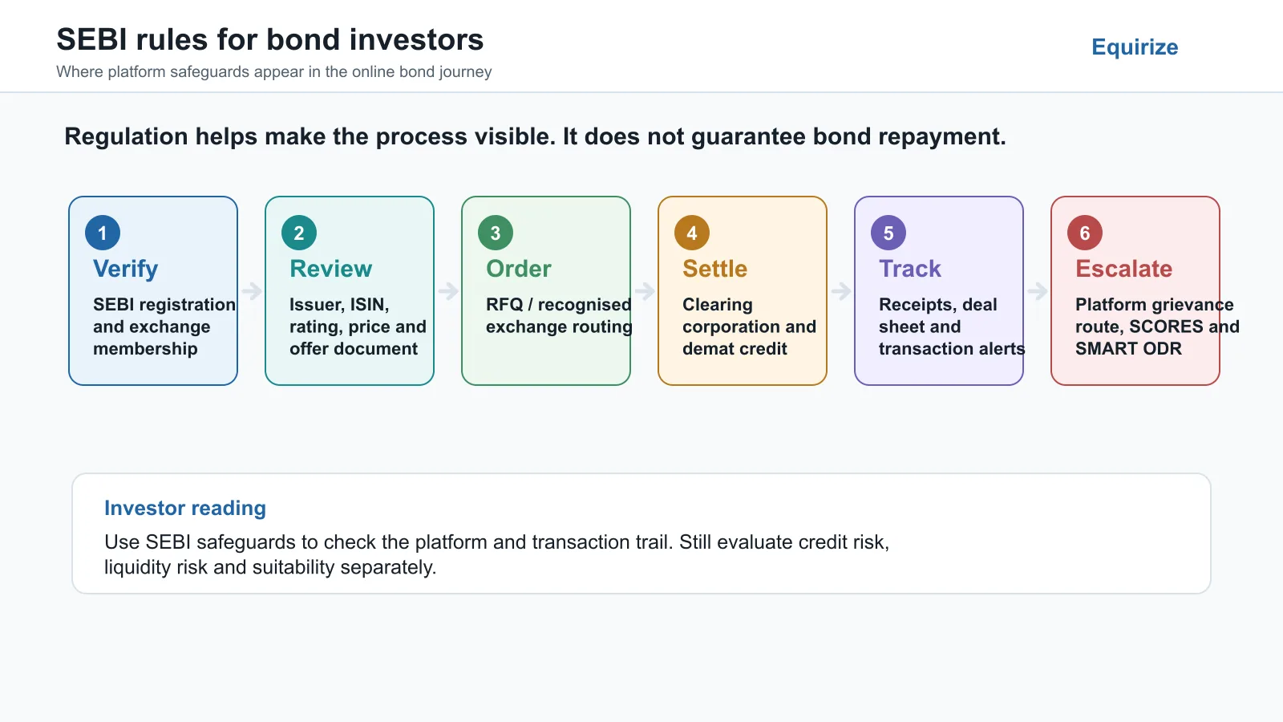Click the orange number 4 circle badge
Viewport: 1283px width, 722px height.
692,233
